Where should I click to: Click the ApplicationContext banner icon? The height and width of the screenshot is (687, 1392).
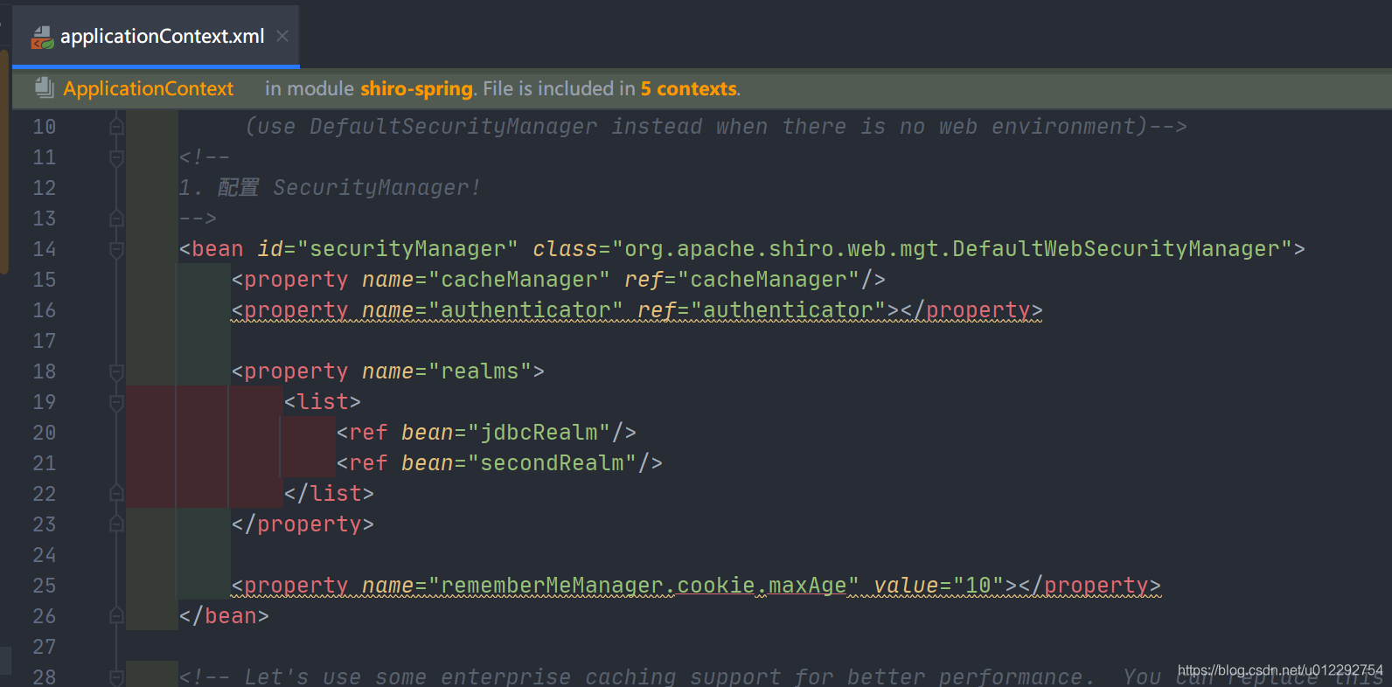(44, 87)
